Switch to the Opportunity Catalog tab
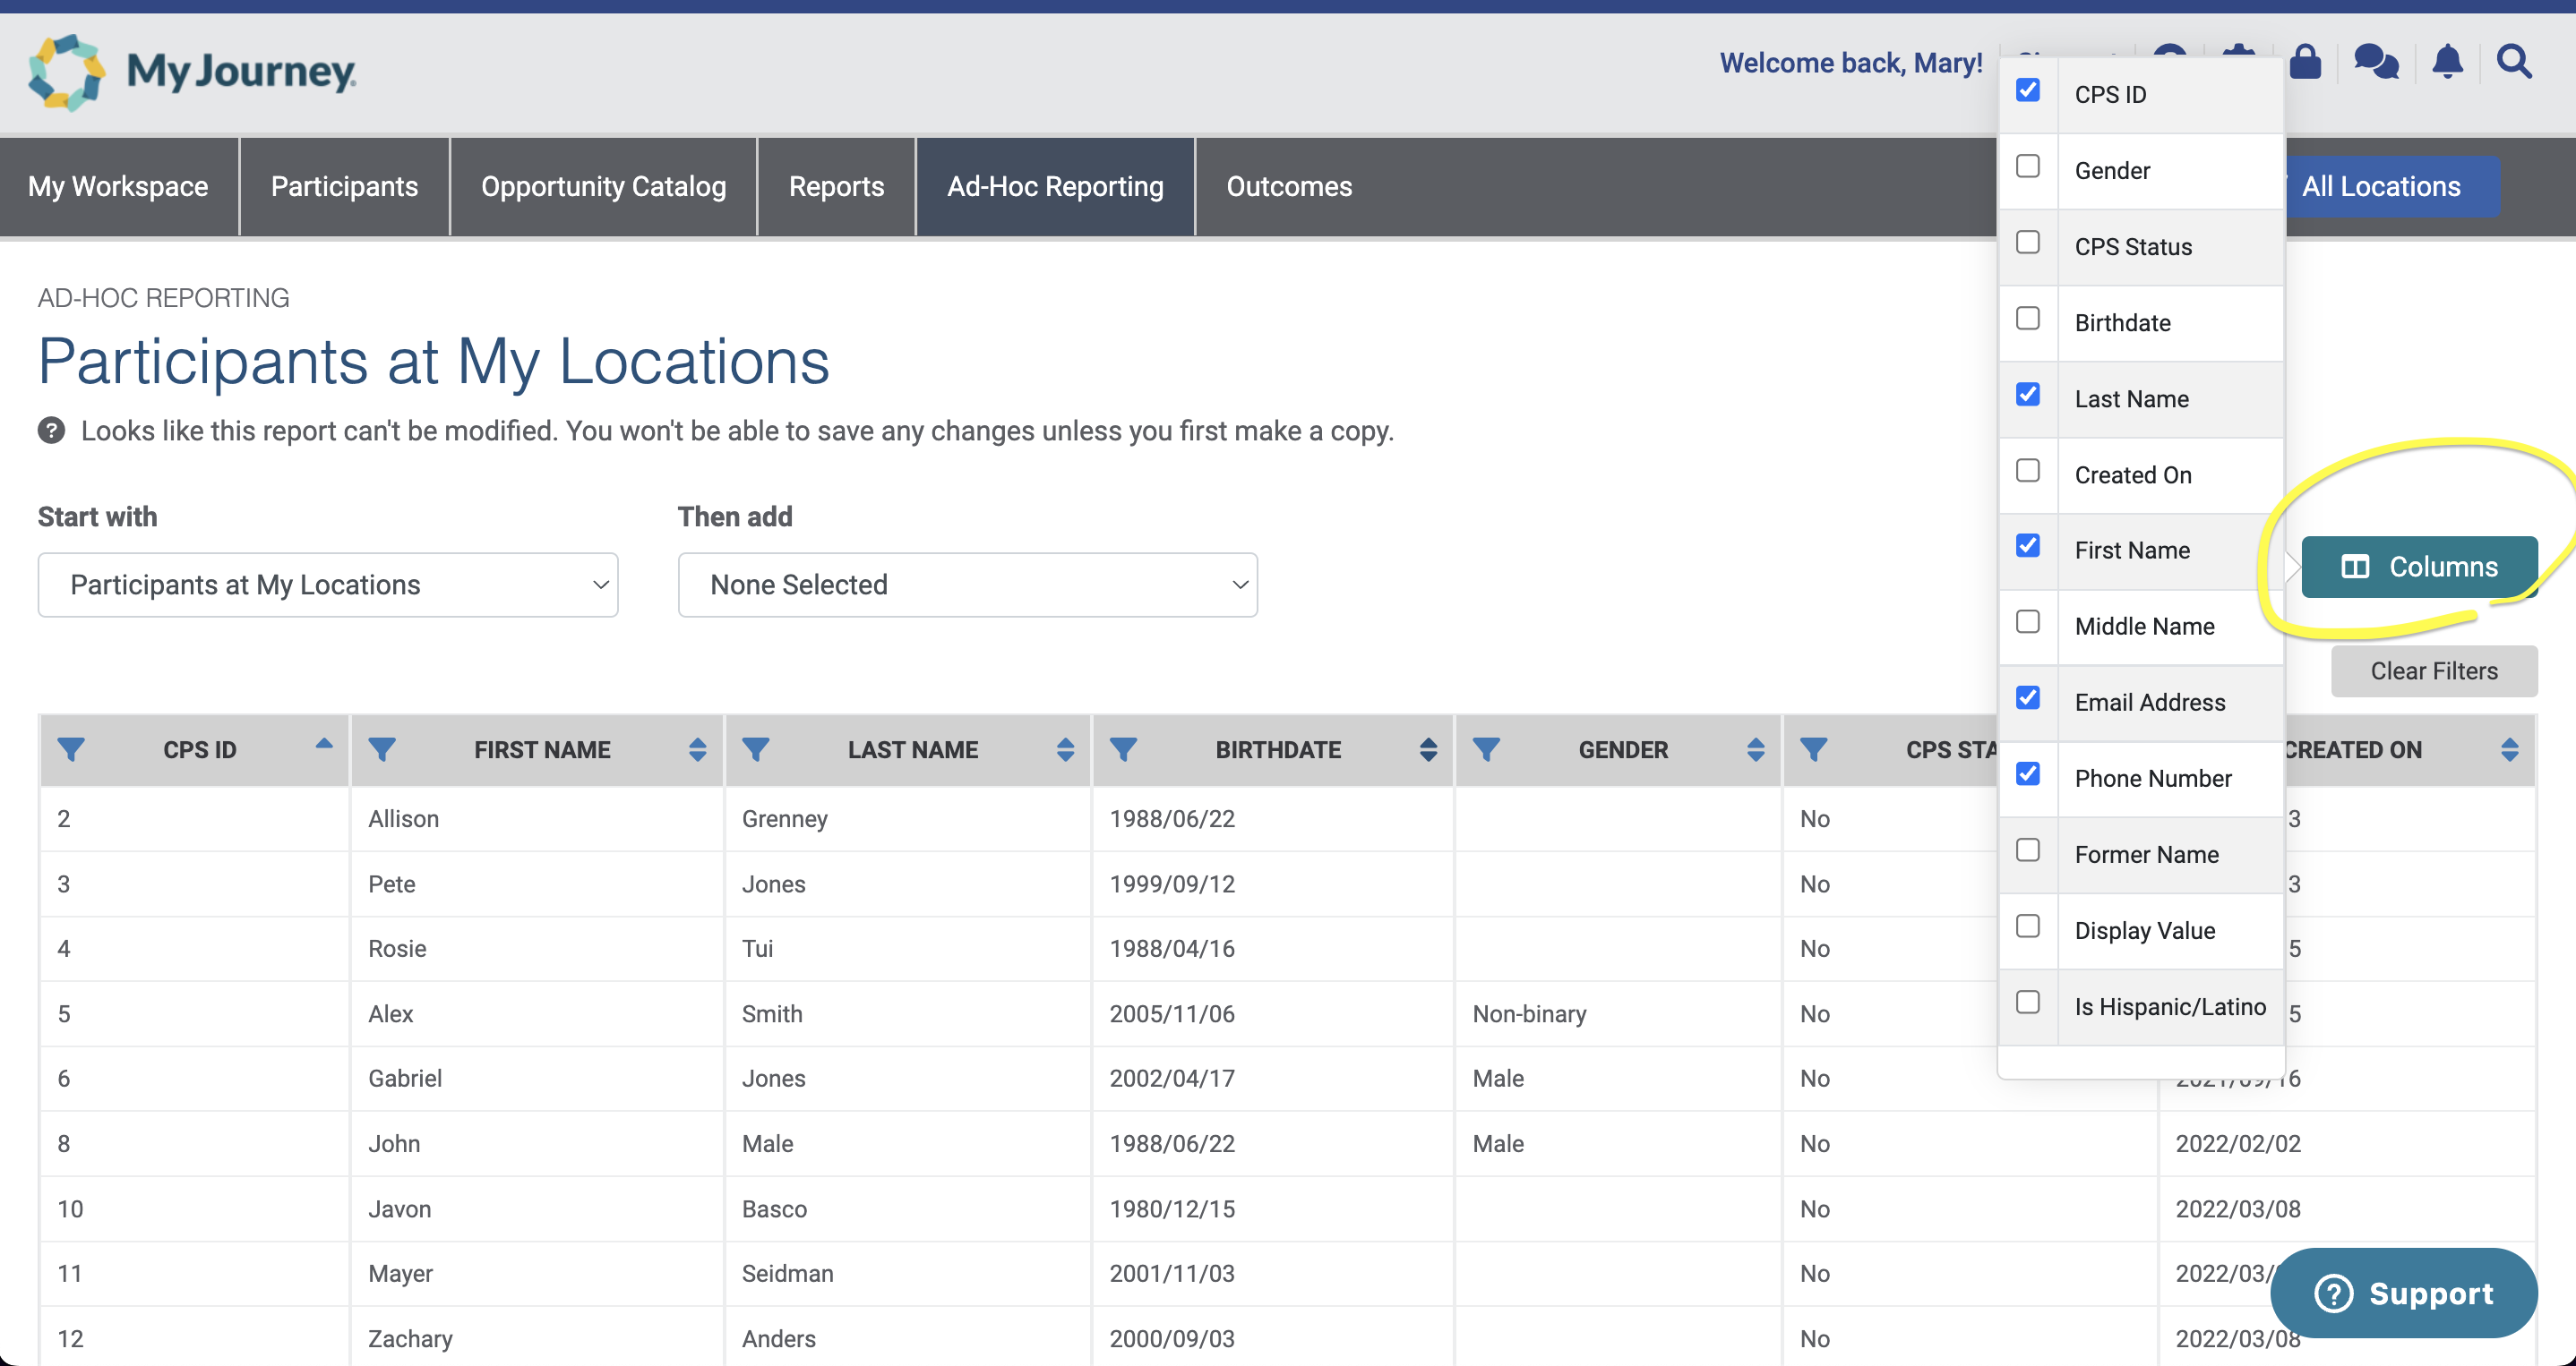 (x=603, y=187)
